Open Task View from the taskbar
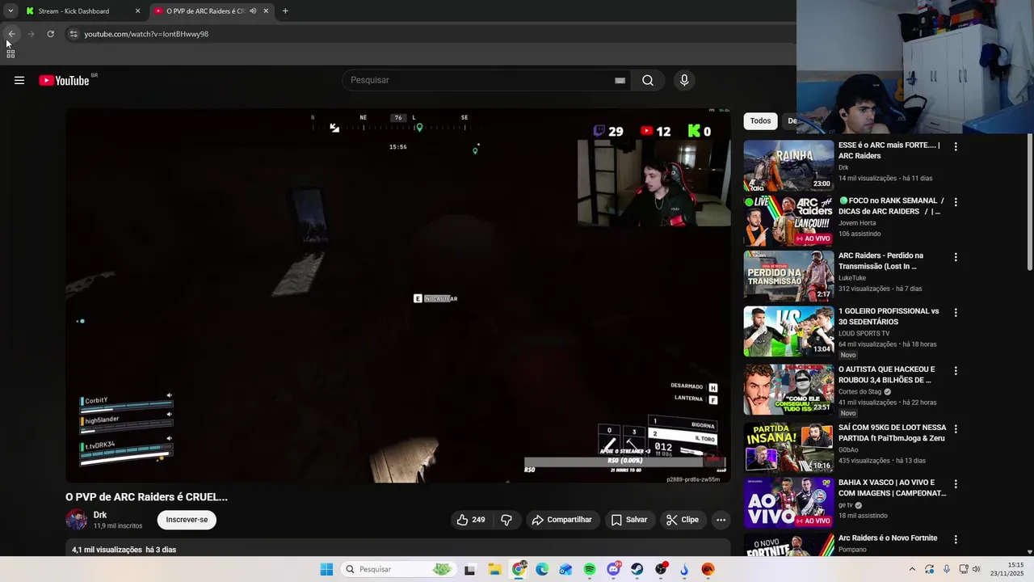Image resolution: width=1034 pixels, height=582 pixels. tap(470, 569)
